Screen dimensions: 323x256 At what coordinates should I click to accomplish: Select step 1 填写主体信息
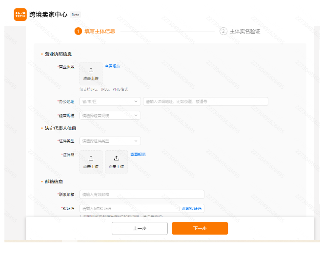tap(96, 31)
